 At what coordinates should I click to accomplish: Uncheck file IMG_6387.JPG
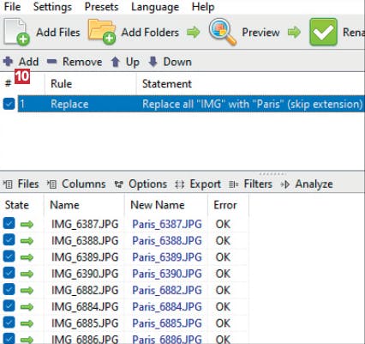9,223
